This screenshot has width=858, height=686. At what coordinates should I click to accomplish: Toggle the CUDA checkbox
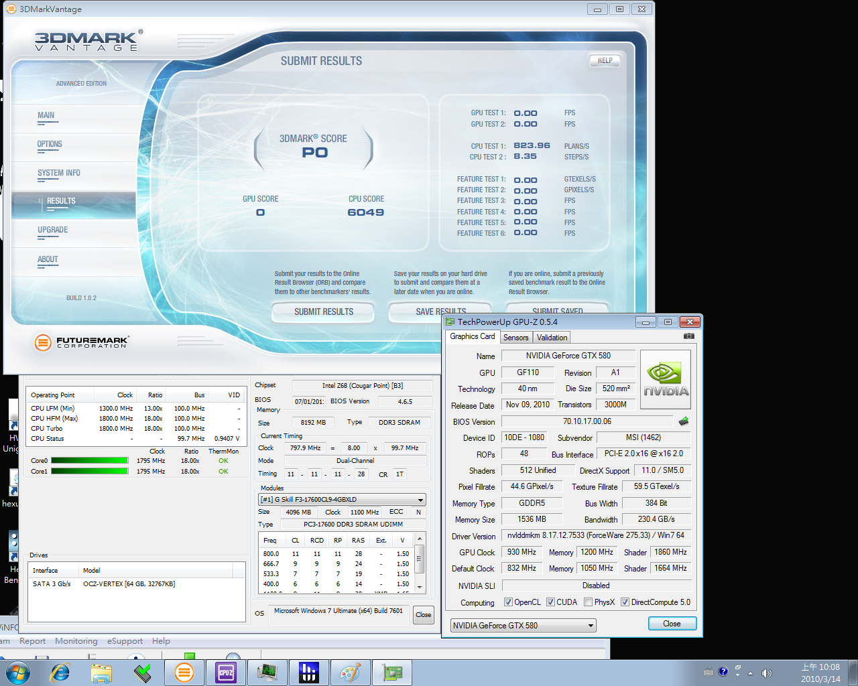550,602
